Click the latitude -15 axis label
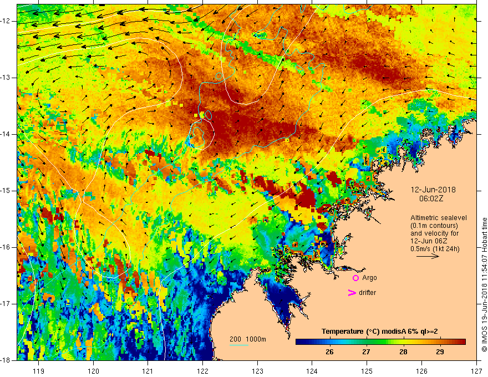Viewport: 488px width, 377px height. click(6, 191)
